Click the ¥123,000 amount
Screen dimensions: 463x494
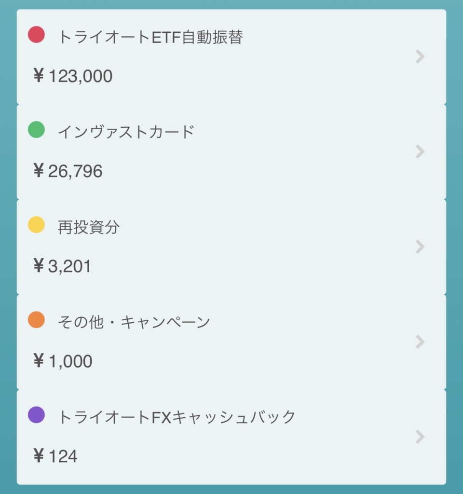(x=73, y=76)
